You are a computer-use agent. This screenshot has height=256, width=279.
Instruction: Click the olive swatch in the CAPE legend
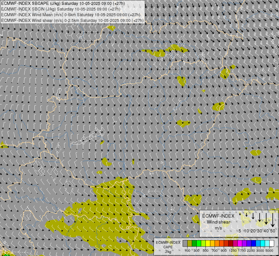tap(190, 243)
